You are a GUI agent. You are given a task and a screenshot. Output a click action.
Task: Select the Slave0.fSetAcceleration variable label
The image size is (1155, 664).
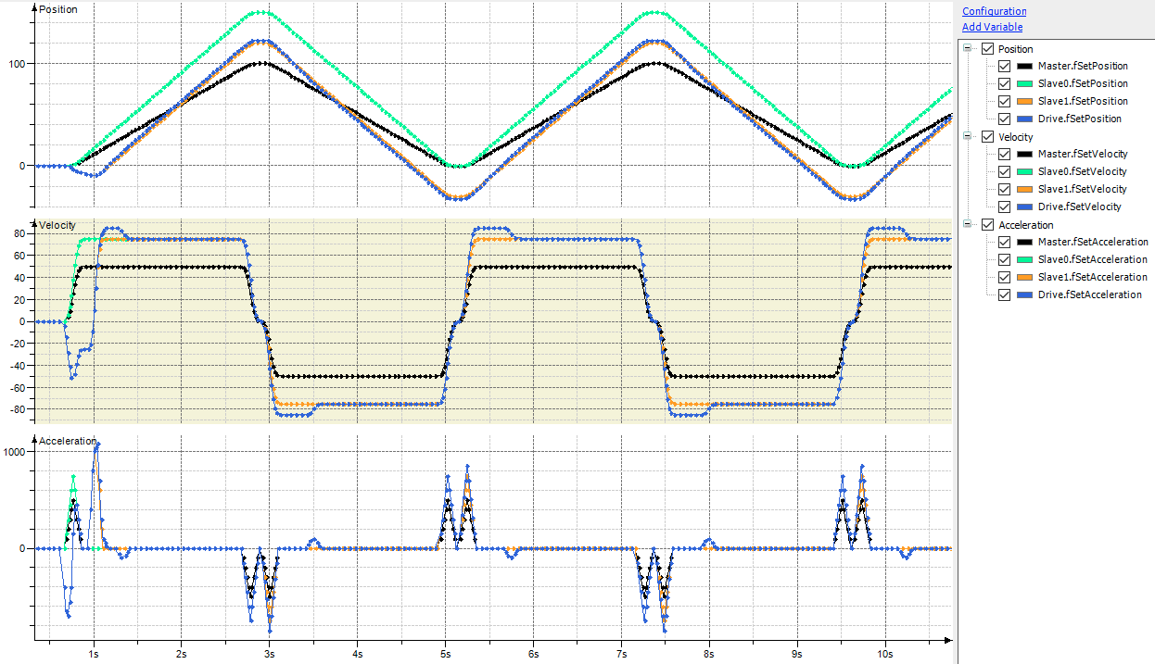pyautogui.click(x=1091, y=260)
